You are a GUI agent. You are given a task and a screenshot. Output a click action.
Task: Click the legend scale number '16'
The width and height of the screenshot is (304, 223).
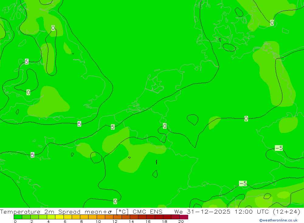click(148, 221)
